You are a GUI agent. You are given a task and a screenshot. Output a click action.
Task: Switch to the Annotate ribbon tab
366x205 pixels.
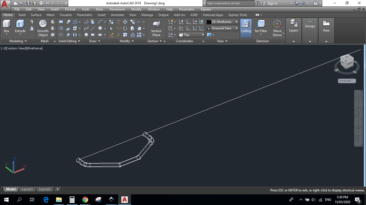pos(117,15)
